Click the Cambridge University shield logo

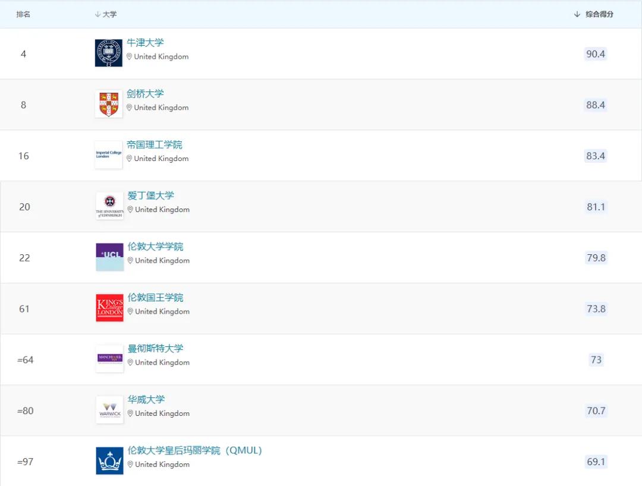(109, 104)
